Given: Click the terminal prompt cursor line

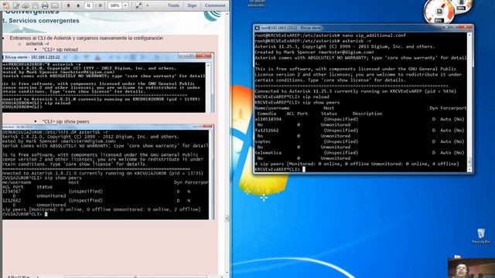Looking at the screenshot, I should pyautogui.click(x=280, y=170).
